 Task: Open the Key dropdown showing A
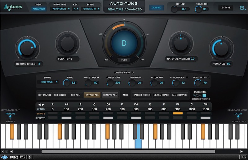pos(76,9)
